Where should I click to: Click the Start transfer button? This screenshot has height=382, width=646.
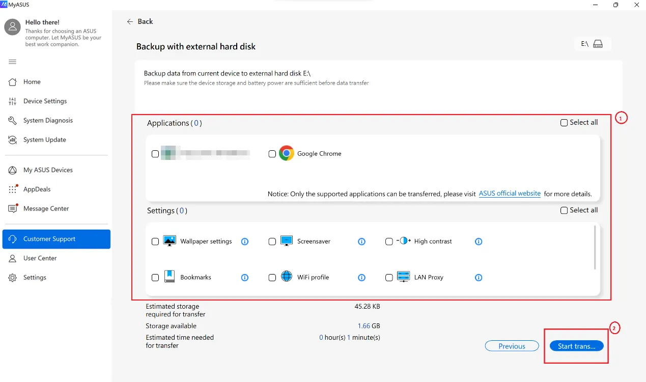pos(576,346)
